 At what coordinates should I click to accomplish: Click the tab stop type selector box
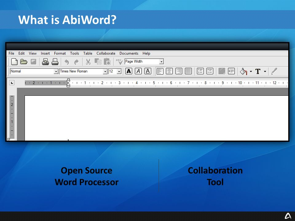12,83
